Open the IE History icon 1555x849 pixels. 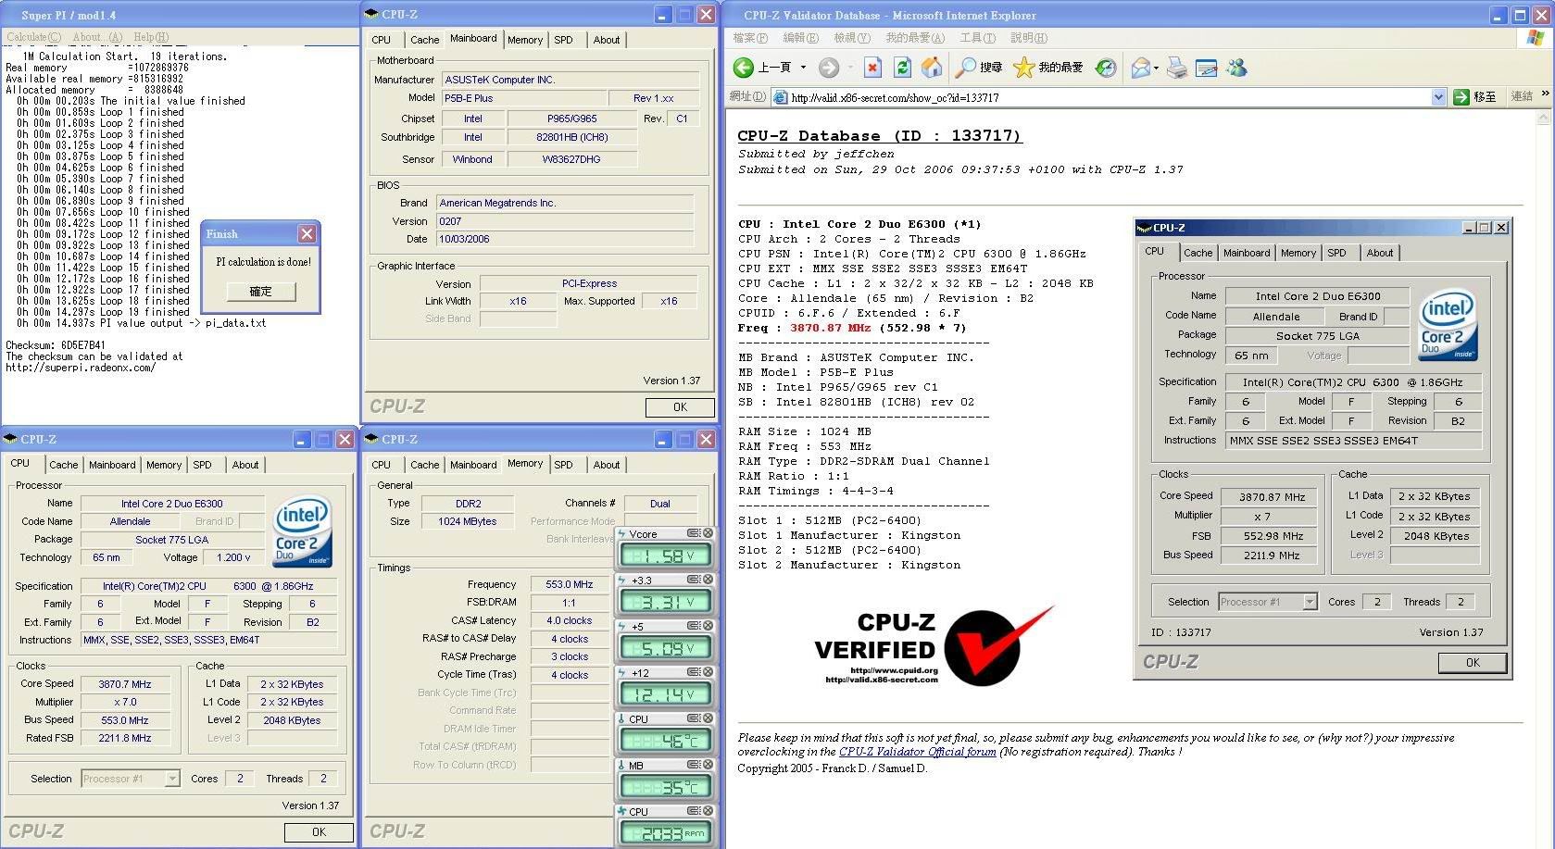tap(1106, 68)
